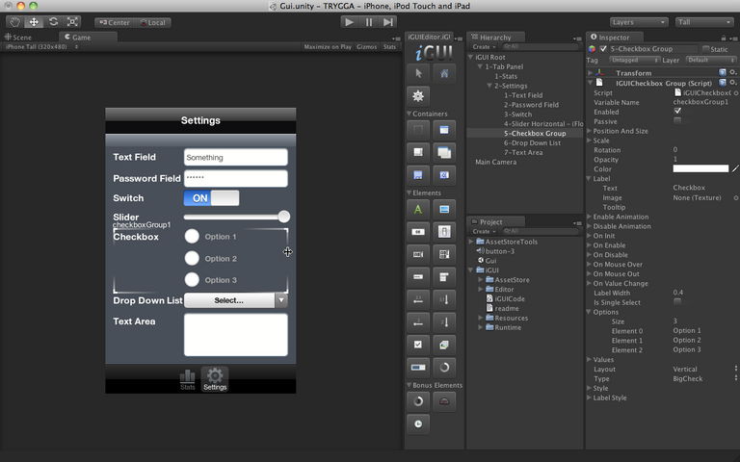Check the Is Single Select checkbox
Screen dimensions: 740x462
coord(677,302)
